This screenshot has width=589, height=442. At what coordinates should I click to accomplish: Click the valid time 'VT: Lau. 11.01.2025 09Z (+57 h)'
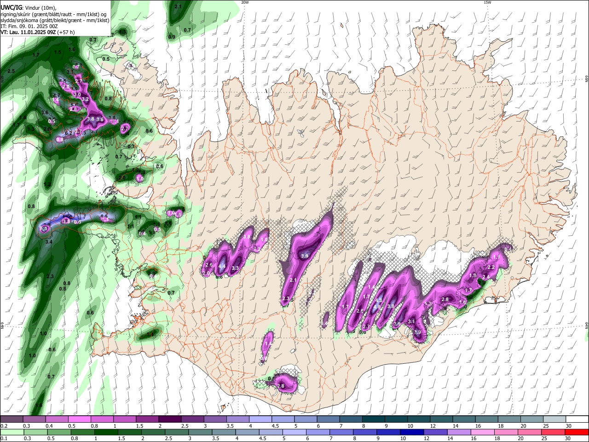point(38,32)
